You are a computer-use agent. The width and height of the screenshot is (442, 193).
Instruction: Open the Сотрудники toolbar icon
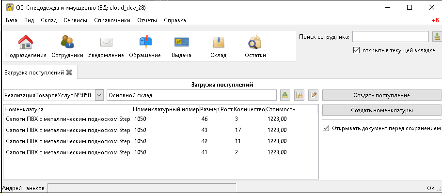coord(67,42)
